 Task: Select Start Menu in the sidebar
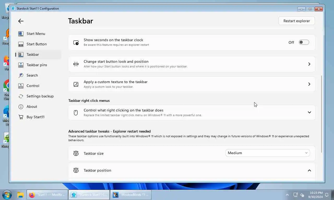point(38,34)
